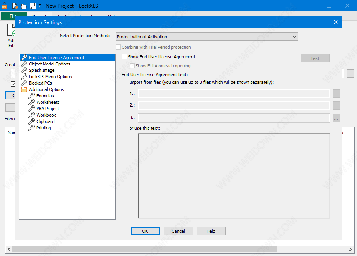
Task: Browse for EULA file number 1
Action: (x=336, y=93)
